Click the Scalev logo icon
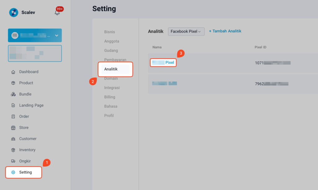Screen dimensions: 318x190 [x=14, y=12]
